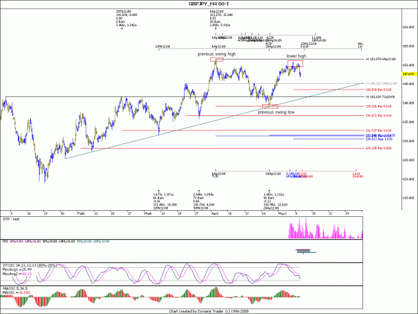Select the 136.672 Ret 0.618 label
418x314 pixels.
[x=379, y=116]
